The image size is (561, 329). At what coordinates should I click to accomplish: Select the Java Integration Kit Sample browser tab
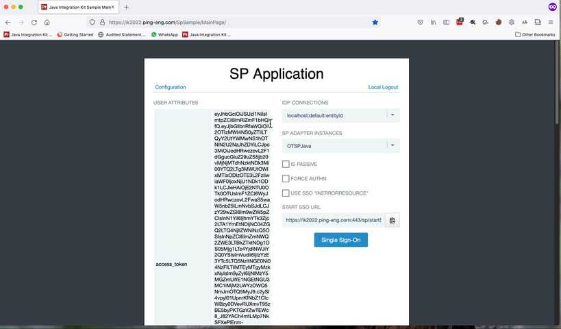coord(78,7)
